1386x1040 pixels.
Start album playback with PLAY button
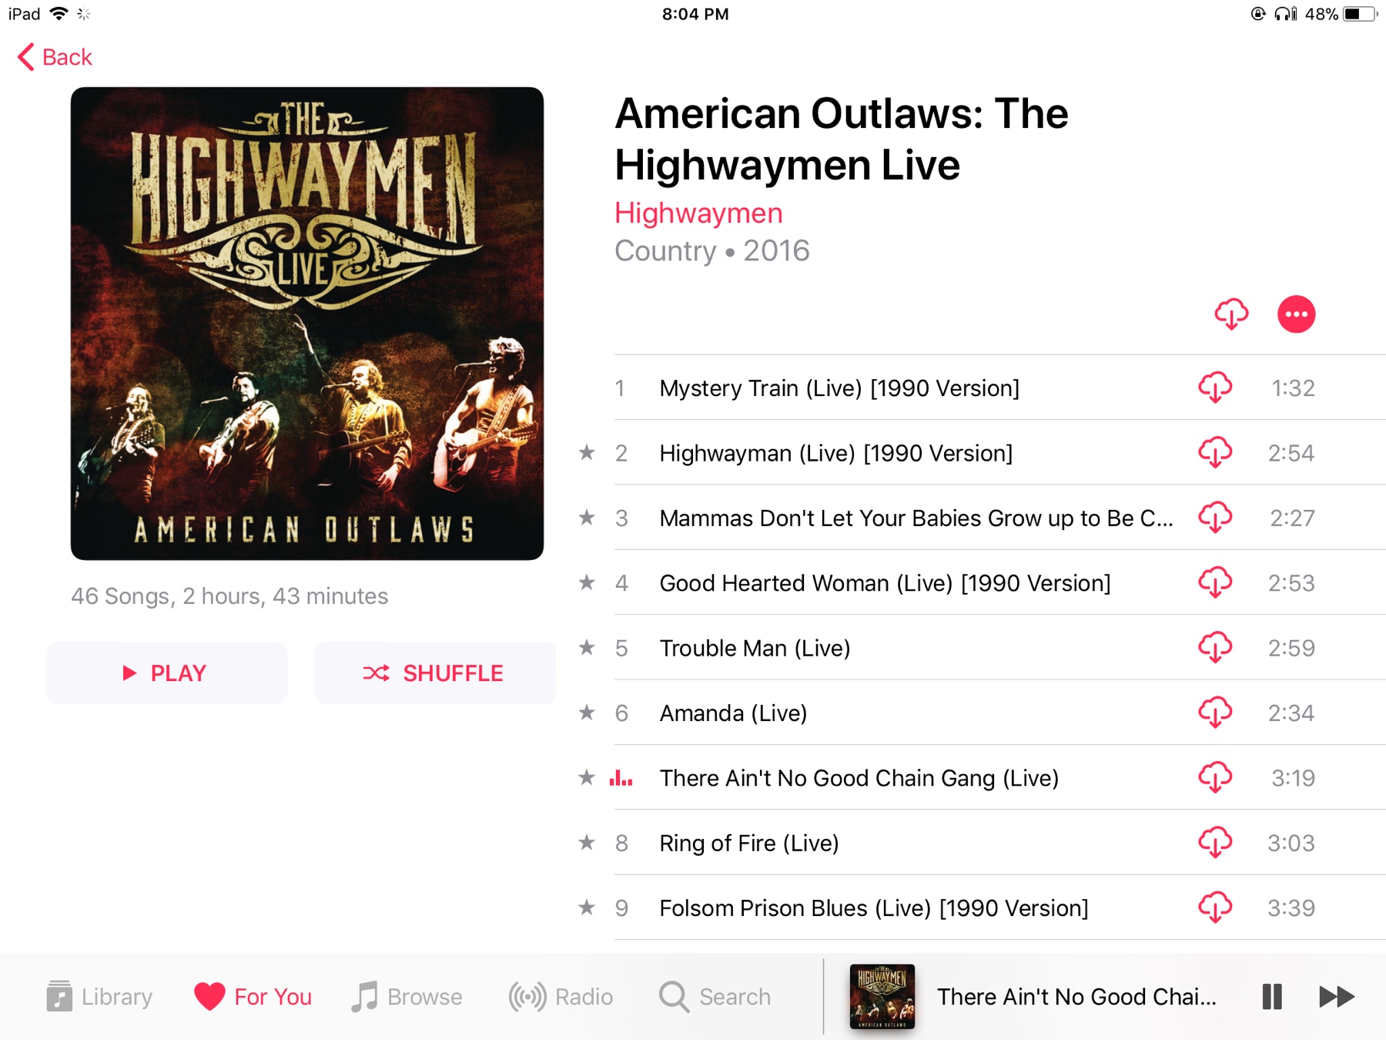(166, 673)
